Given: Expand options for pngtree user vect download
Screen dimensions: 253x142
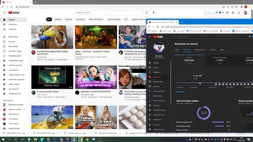Looking at the screenshot, I should (x=89, y=133).
